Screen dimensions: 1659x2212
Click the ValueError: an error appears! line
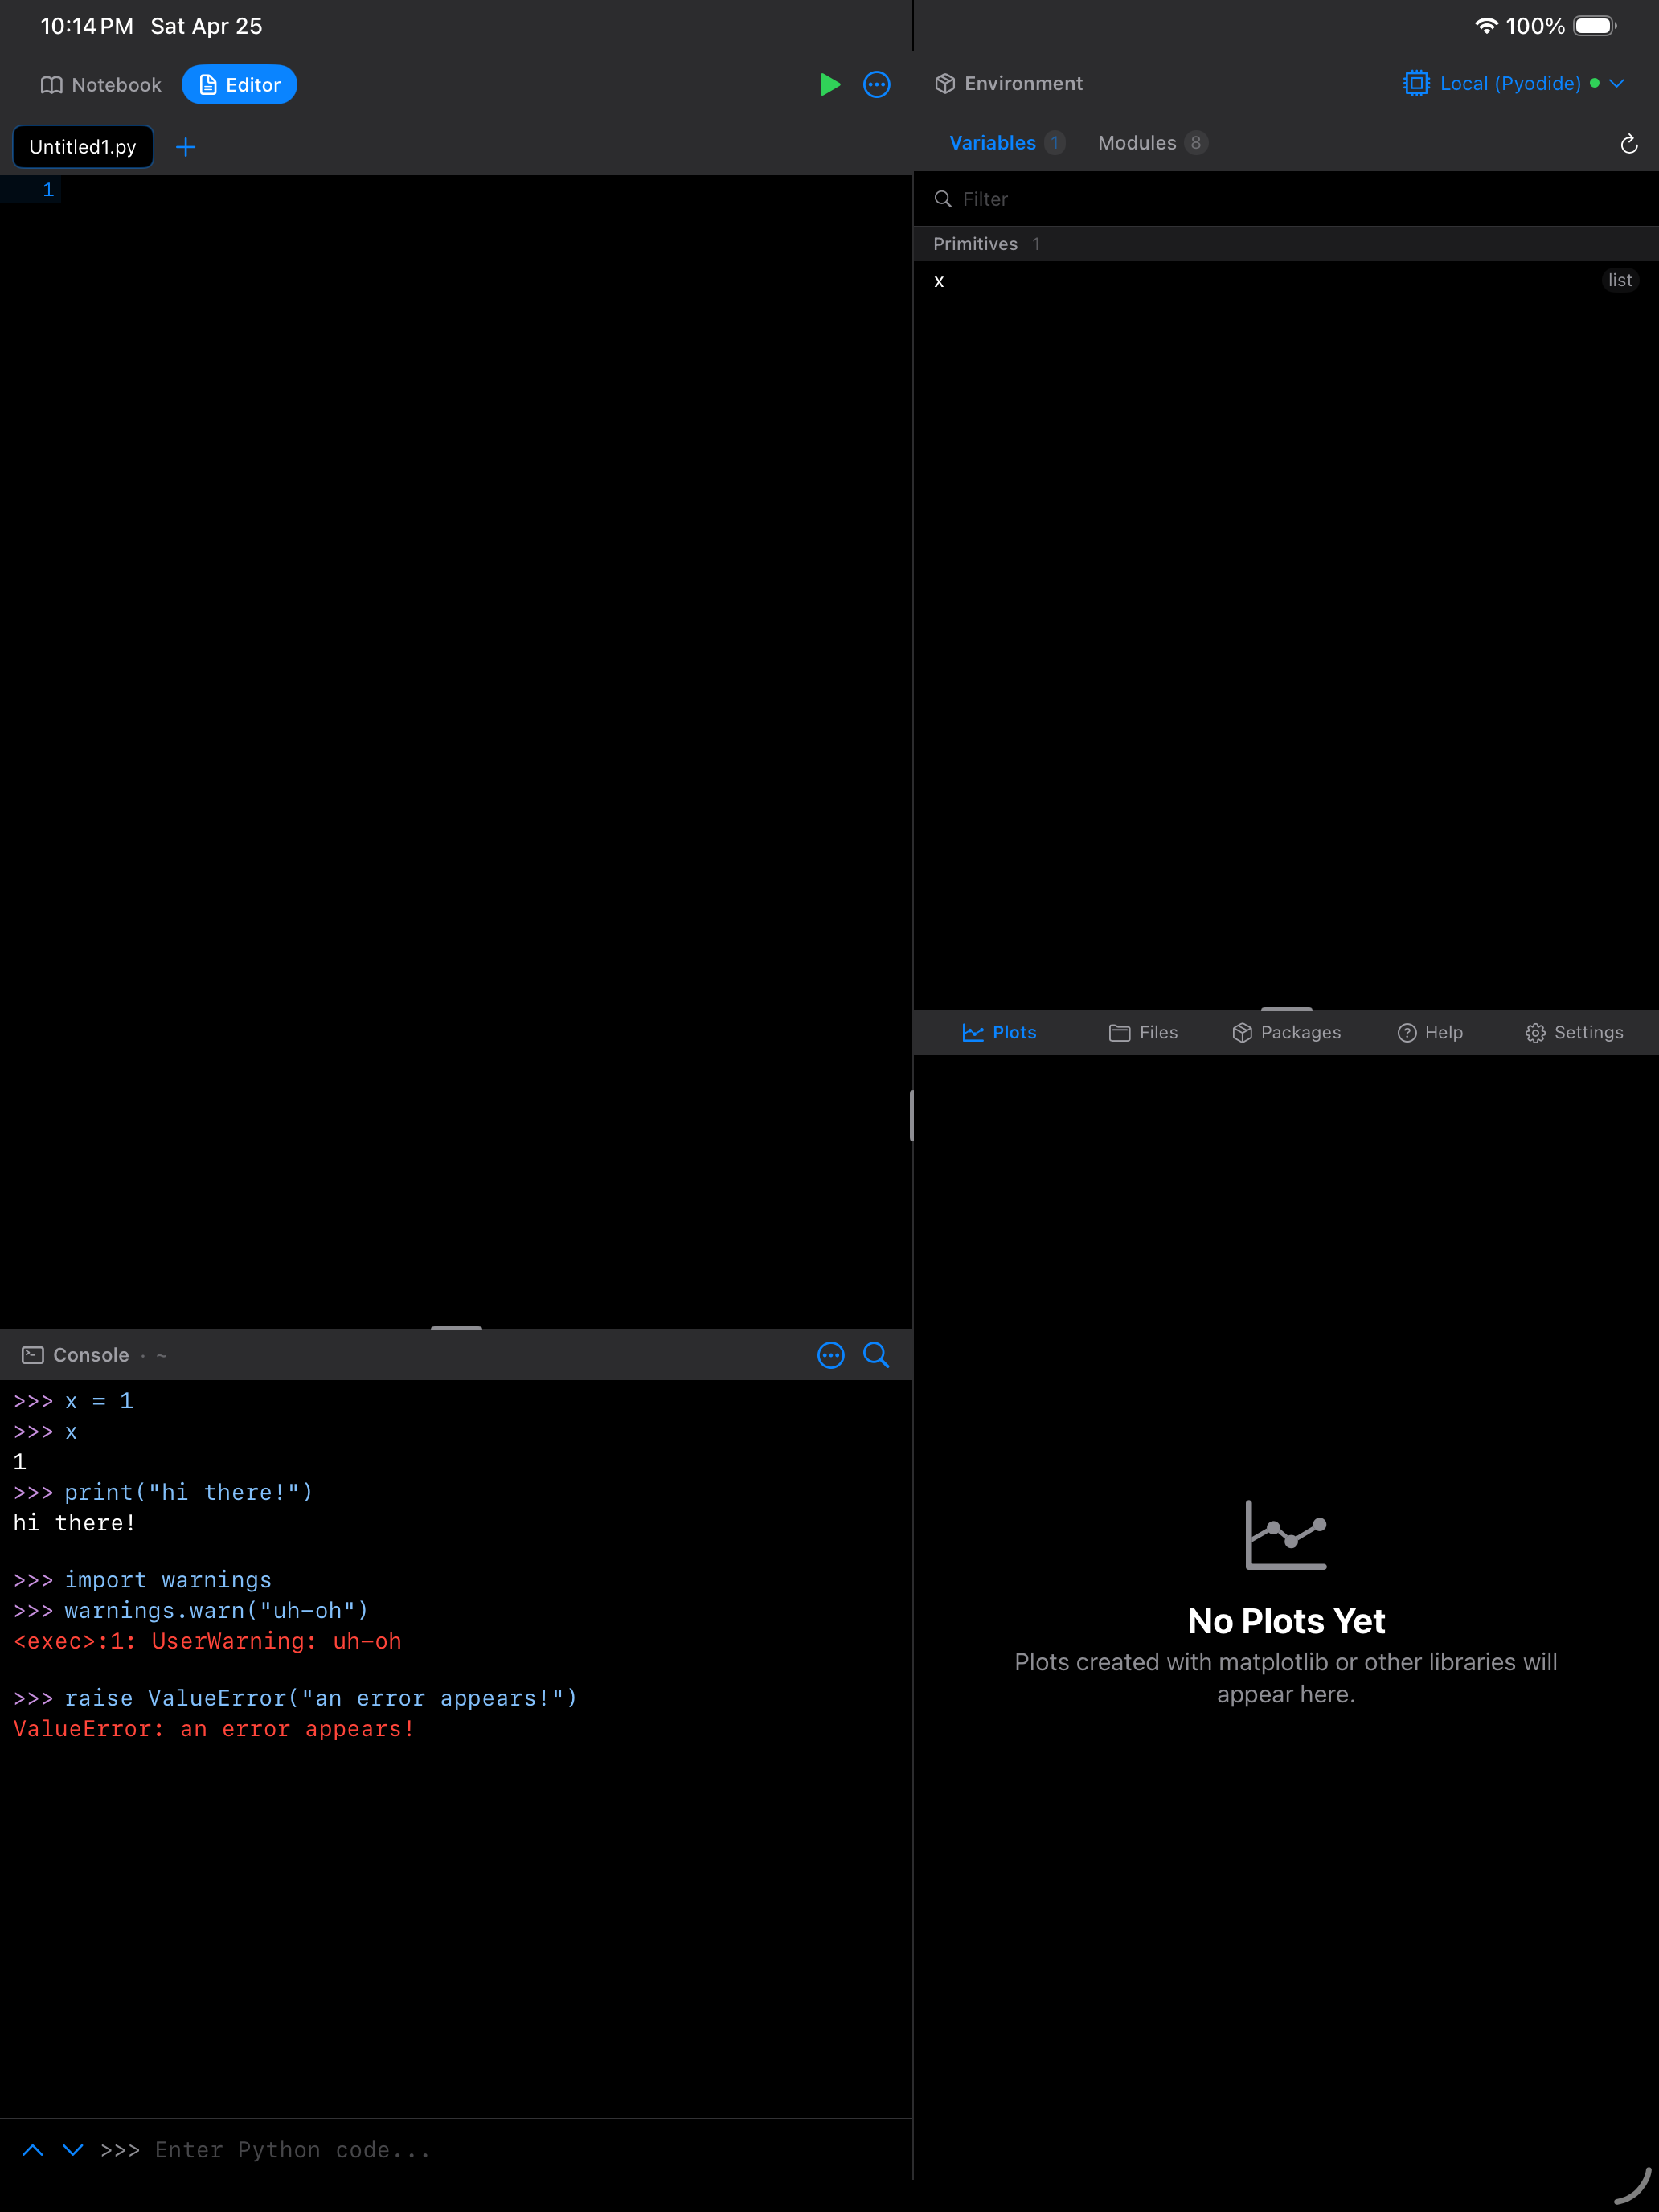click(214, 1729)
